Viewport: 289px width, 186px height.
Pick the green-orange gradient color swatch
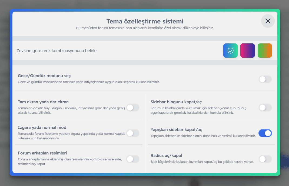[265, 51]
